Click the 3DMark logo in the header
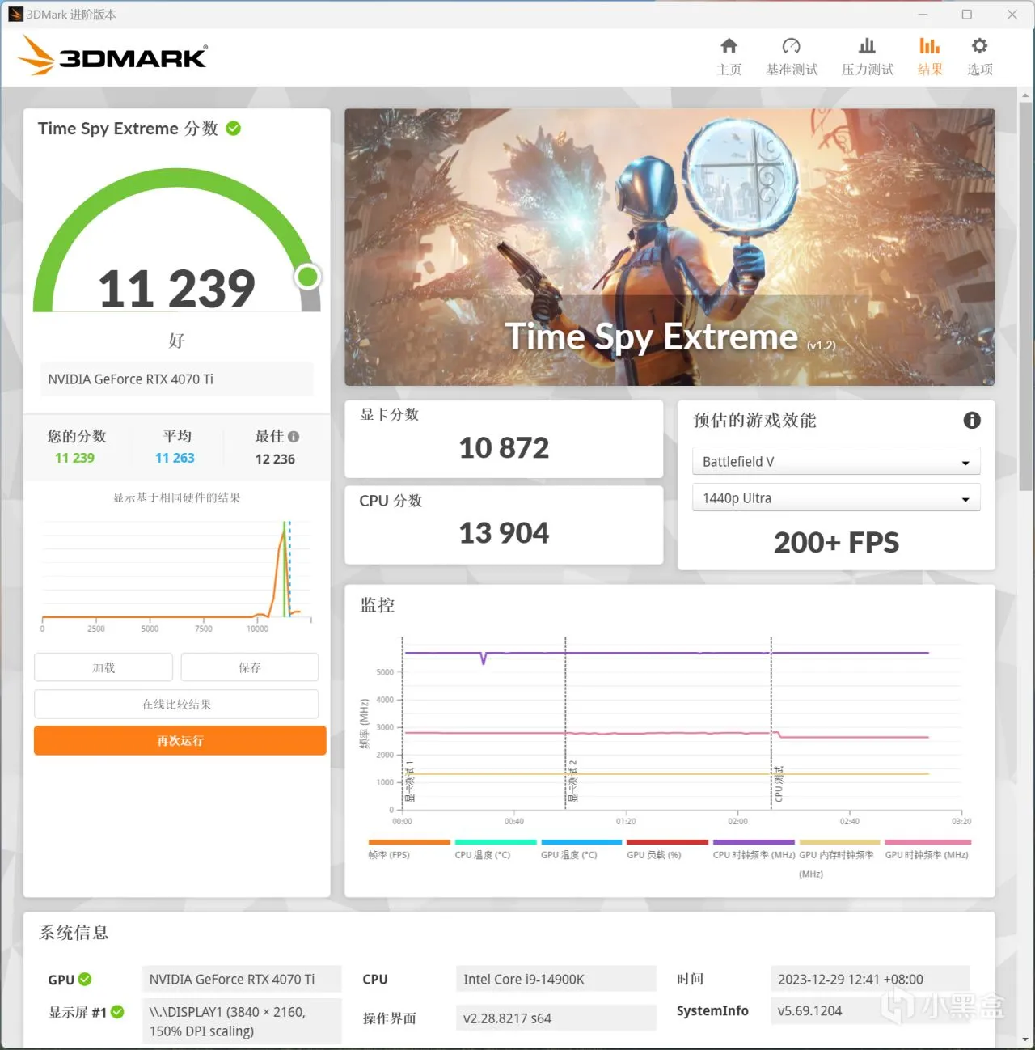The height and width of the screenshot is (1050, 1035). [x=112, y=56]
